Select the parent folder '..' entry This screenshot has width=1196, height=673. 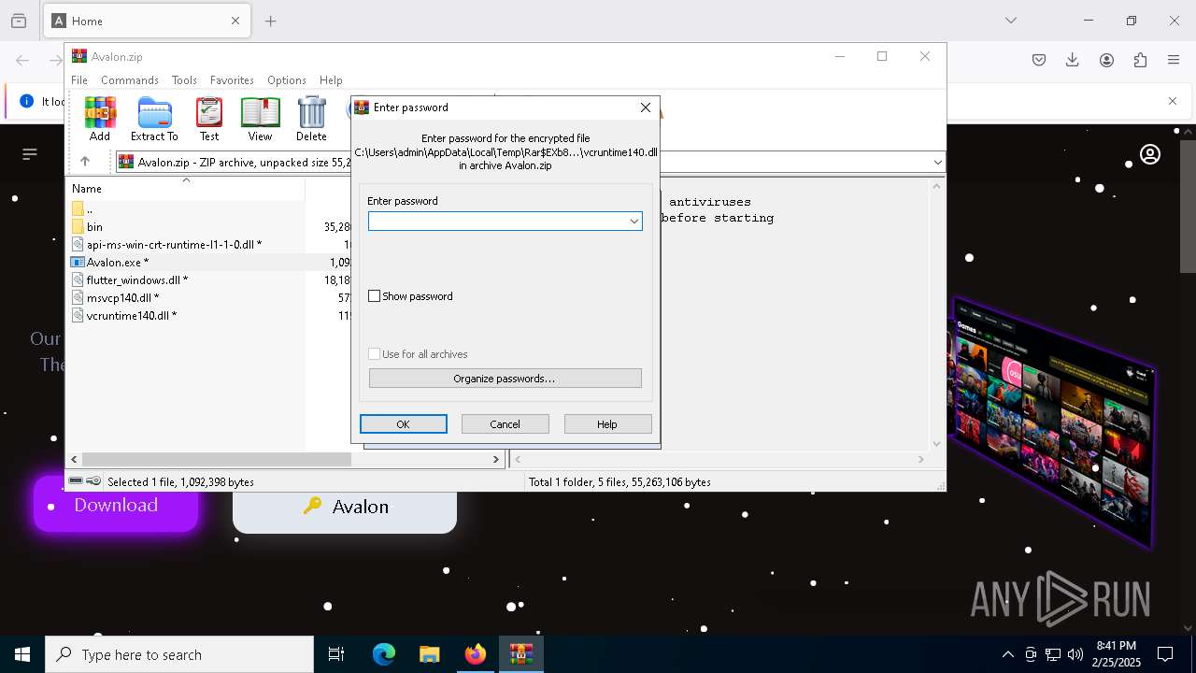point(89,208)
